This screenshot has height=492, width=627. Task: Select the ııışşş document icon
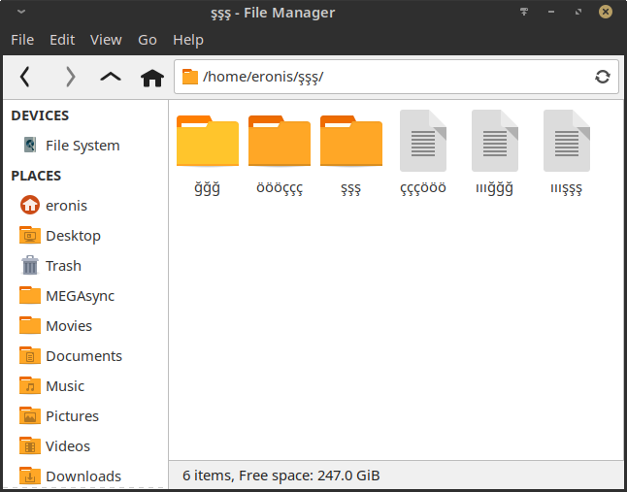click(567, 141)
